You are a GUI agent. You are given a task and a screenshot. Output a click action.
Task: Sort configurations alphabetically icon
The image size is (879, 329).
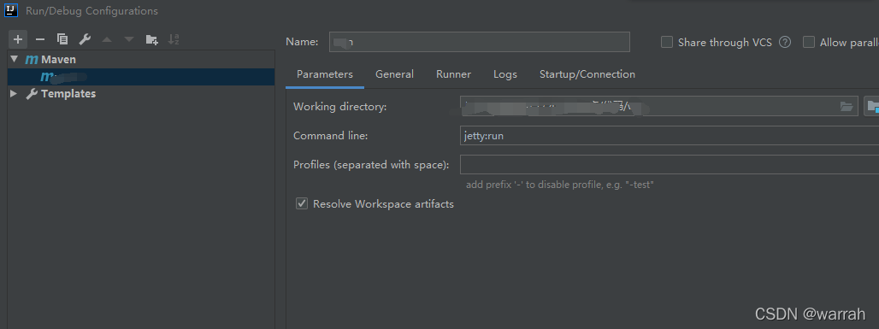tap(174, 39)
